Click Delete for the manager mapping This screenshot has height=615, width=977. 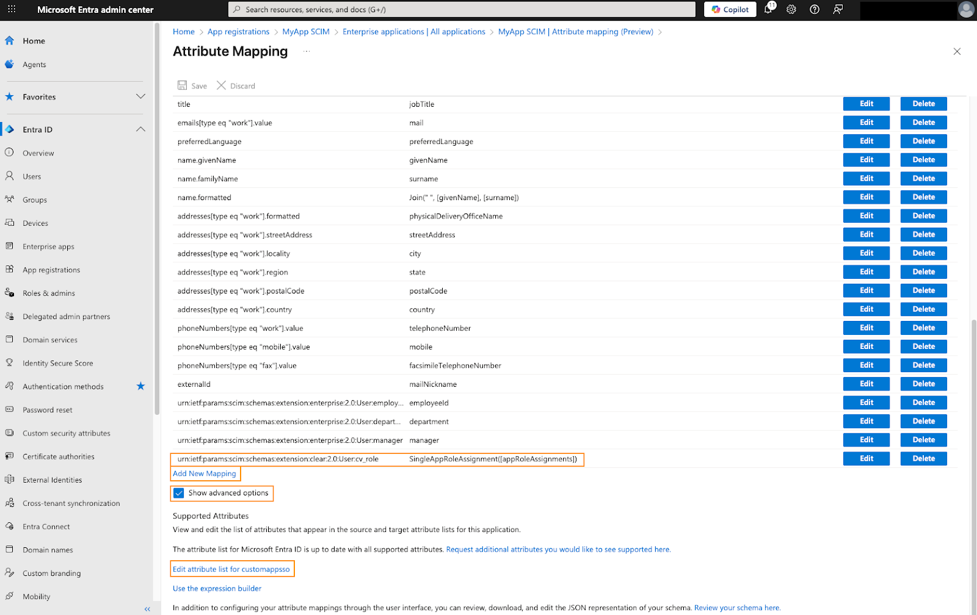(924, 440)
